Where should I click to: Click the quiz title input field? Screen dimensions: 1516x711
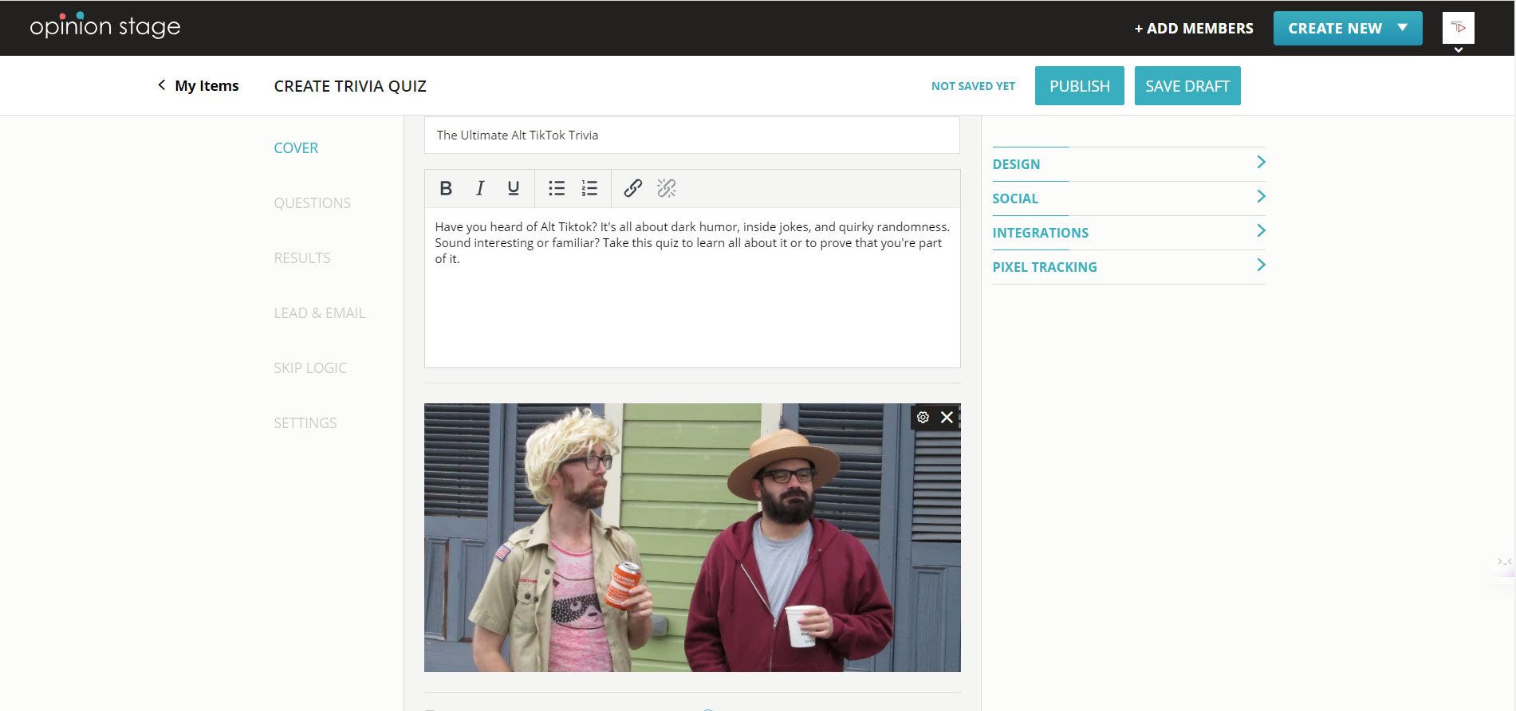coord(691,136)
